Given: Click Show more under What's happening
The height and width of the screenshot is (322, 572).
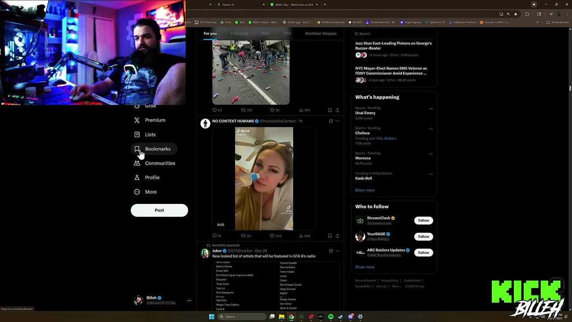Looking at the screenshot, I should tap(365, 190).
